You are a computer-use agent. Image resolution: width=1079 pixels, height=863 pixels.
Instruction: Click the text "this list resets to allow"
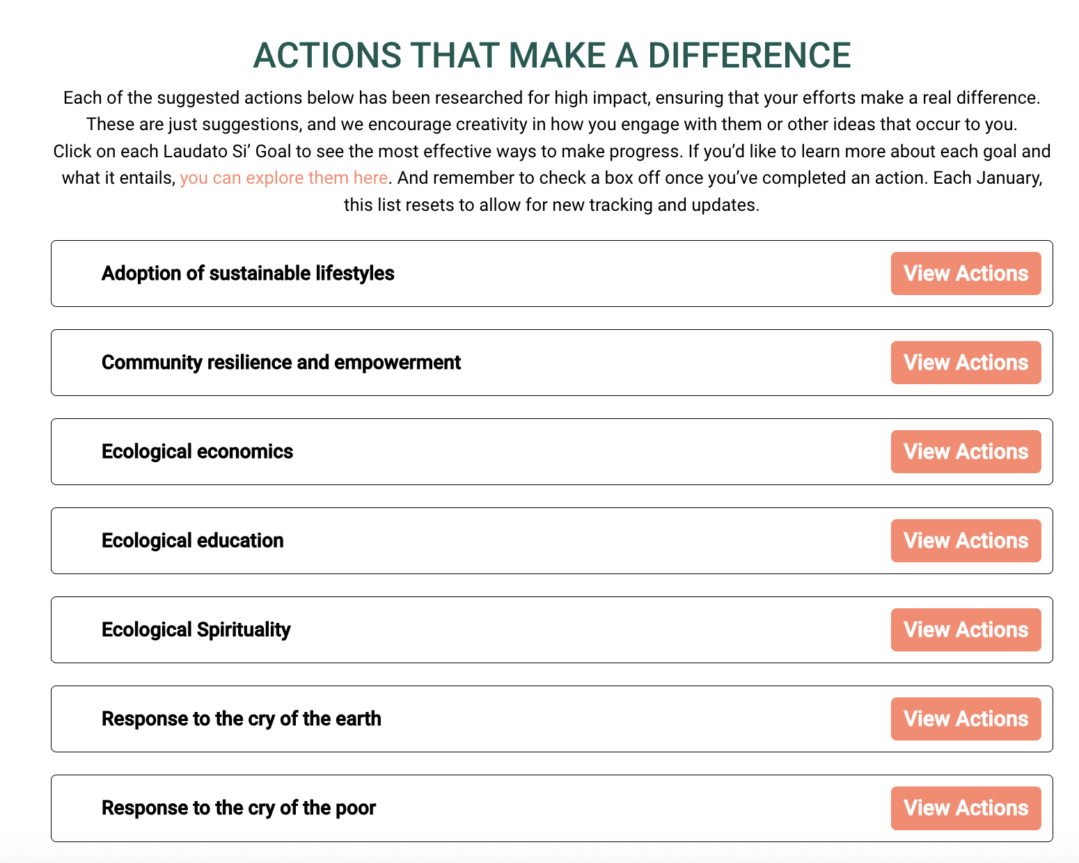551,205
